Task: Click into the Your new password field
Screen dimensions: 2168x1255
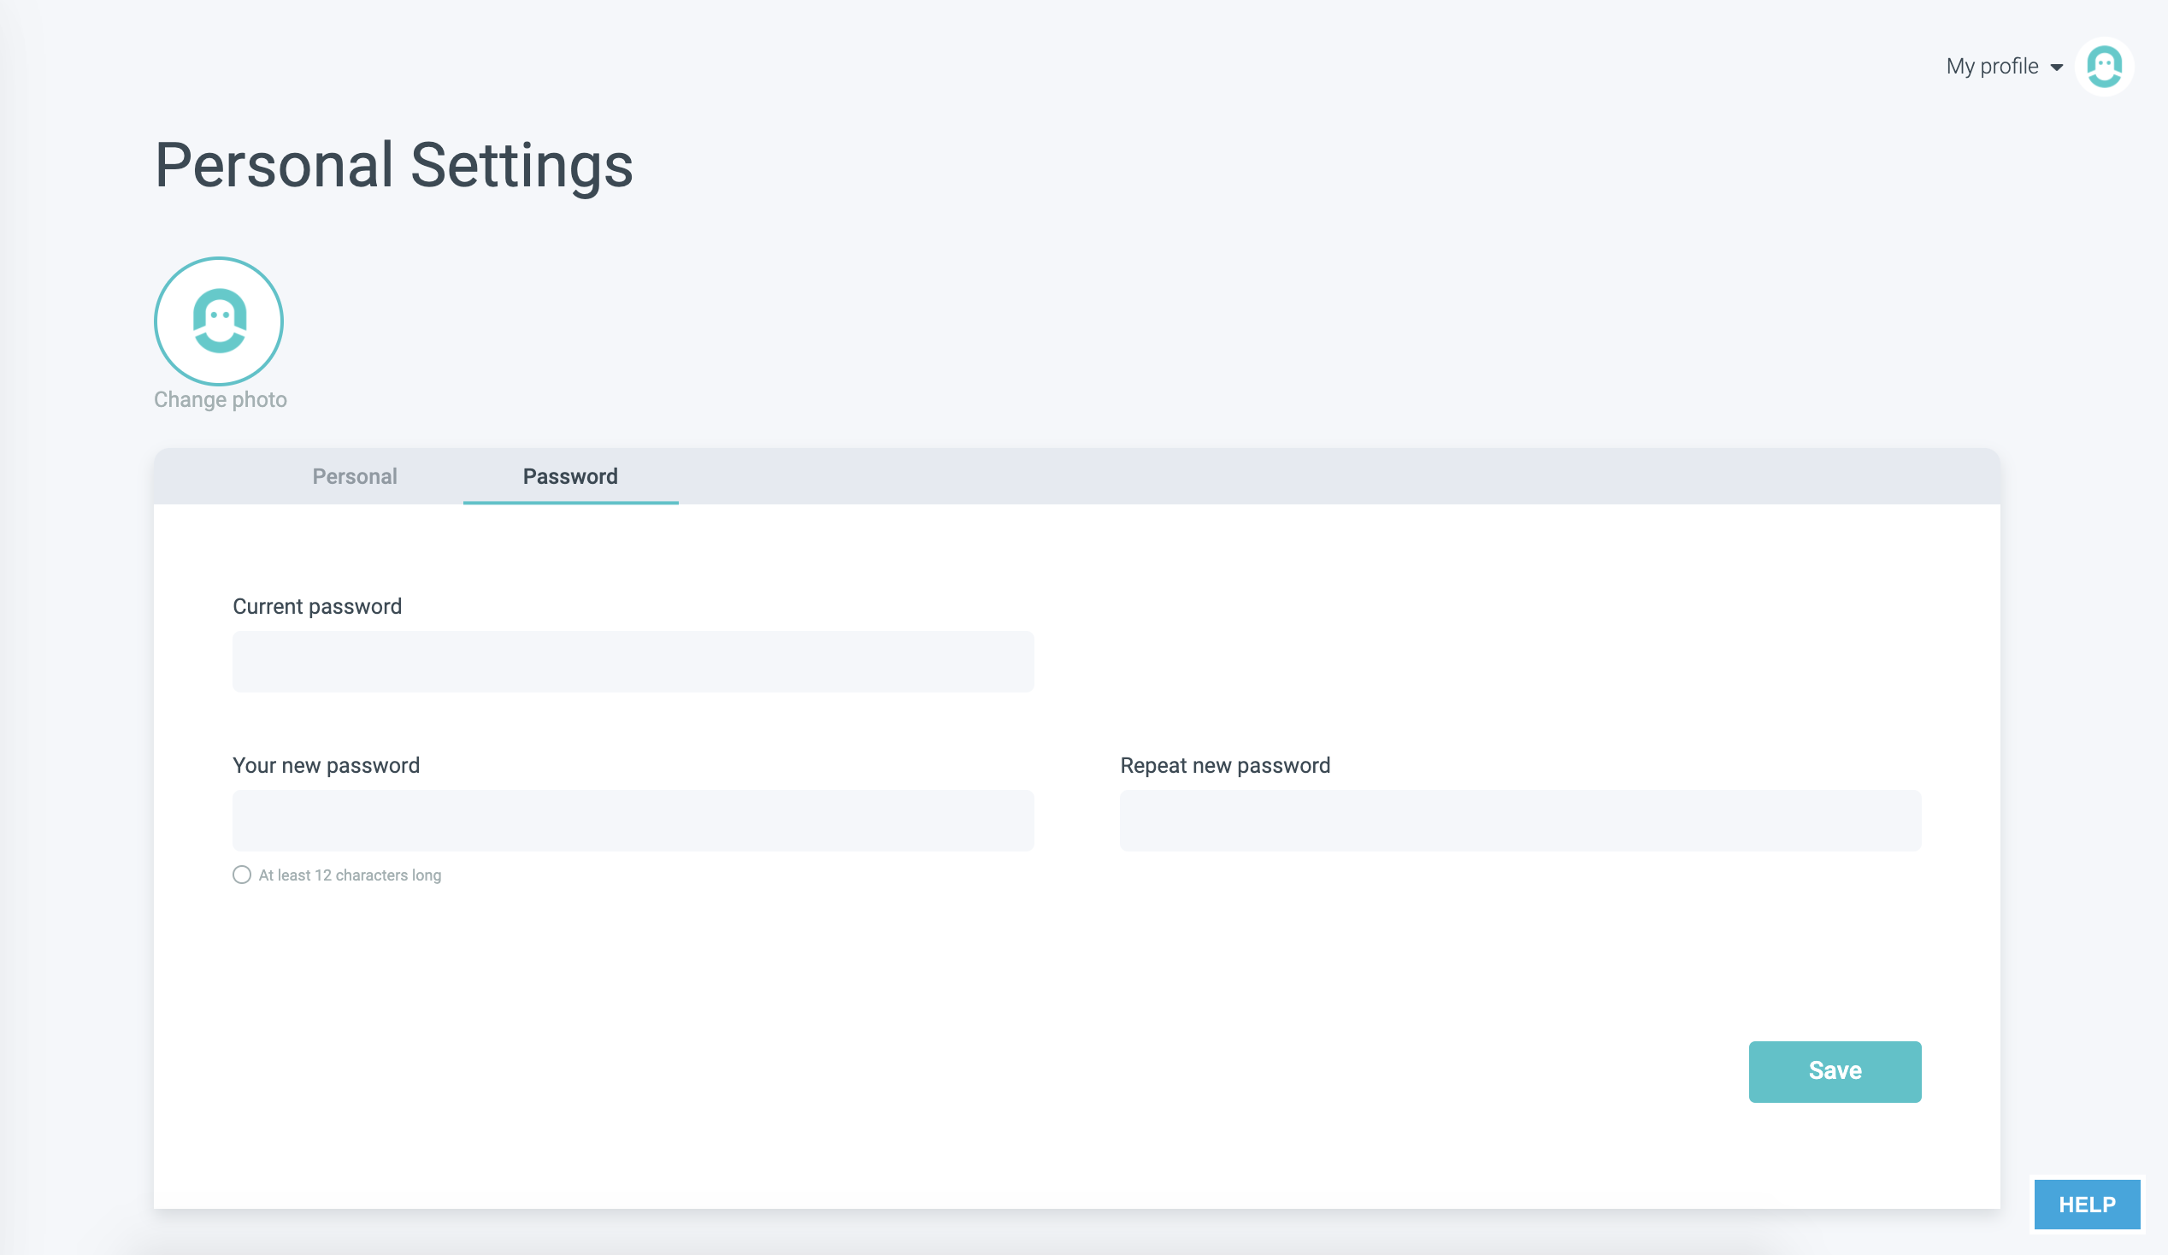Action: coord(633,821)
